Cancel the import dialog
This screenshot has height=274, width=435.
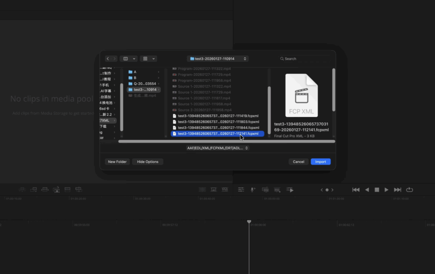(x=299, y=162)
